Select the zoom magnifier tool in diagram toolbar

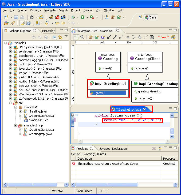point(82,37)
